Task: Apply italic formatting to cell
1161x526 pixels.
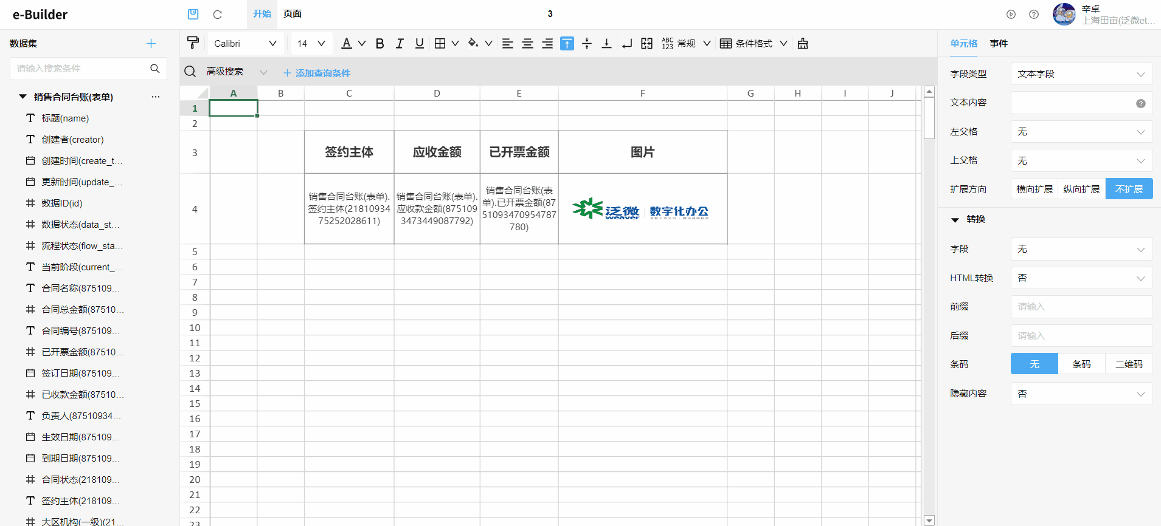Action: click(400, 44)
